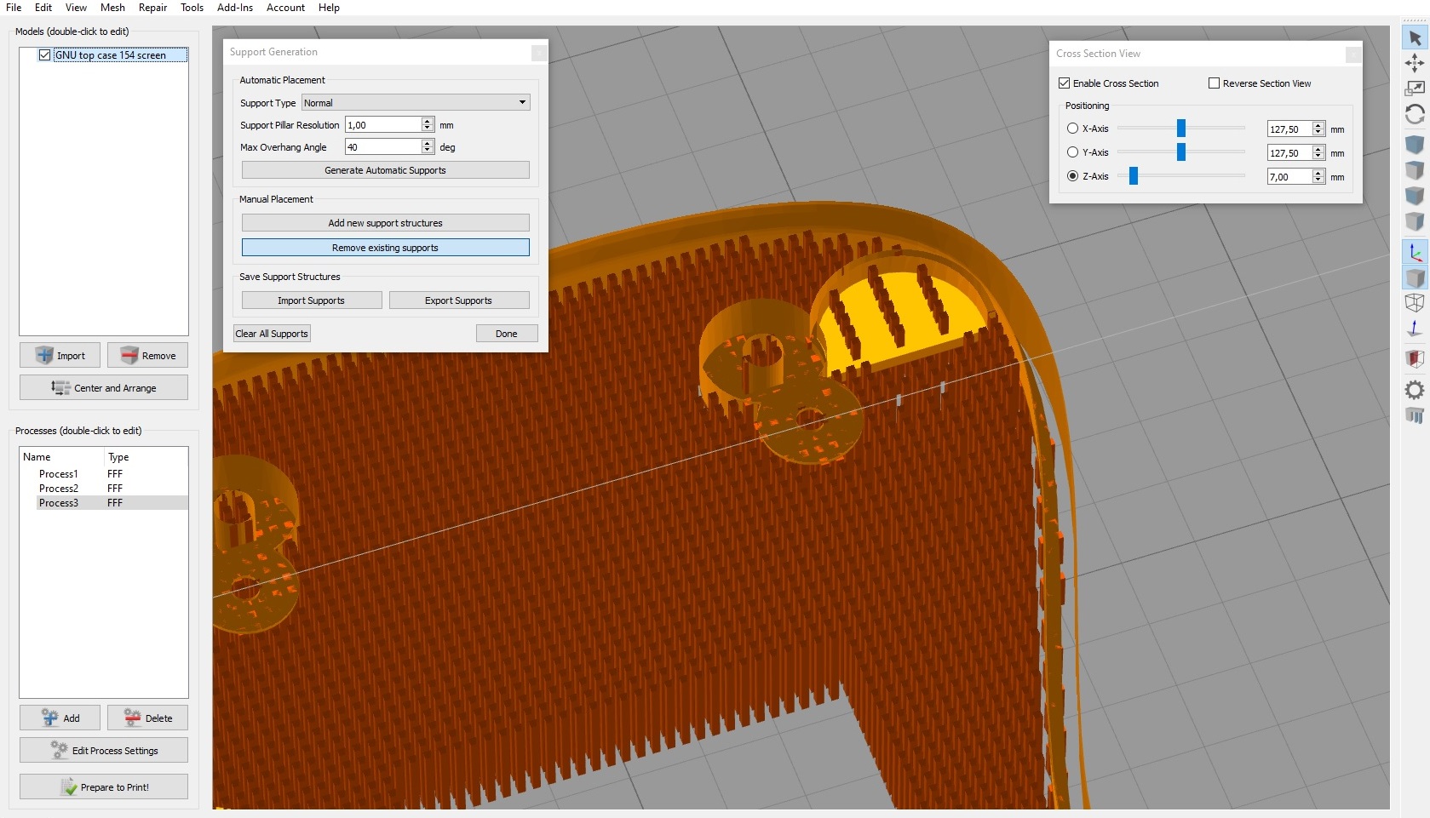Click Remove existing supports button
The height and width of the screenshot is (818, 1430).
click(385, 248)
